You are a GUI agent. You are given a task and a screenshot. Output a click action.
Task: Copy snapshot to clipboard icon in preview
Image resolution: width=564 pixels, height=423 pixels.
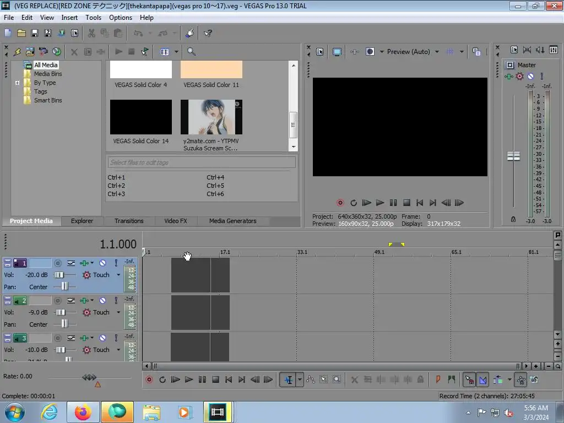point(476,52)
